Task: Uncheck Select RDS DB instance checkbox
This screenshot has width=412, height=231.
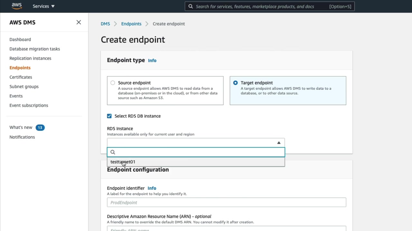Action: coord(109,116)
